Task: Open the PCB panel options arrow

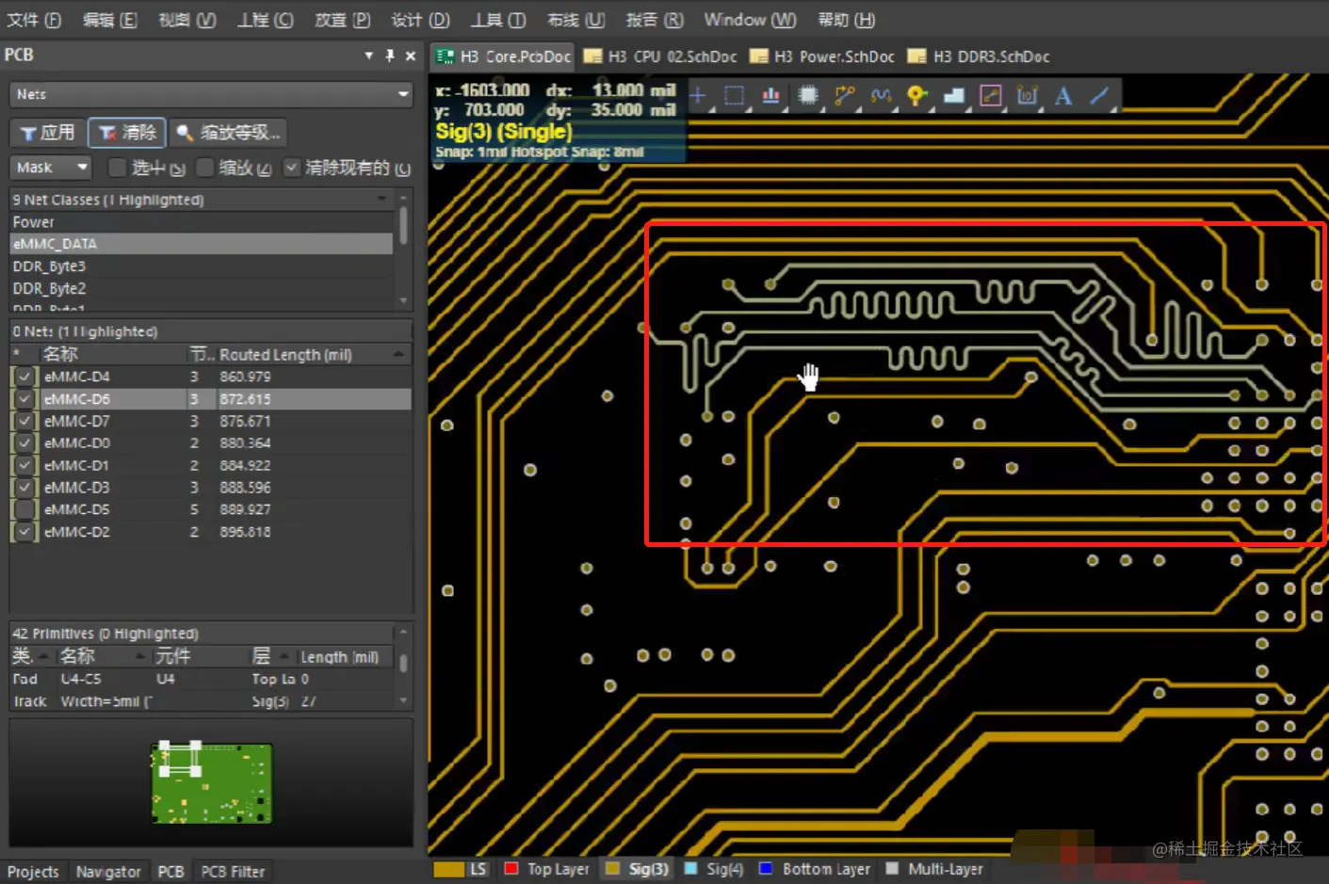Action: point(368,56)
